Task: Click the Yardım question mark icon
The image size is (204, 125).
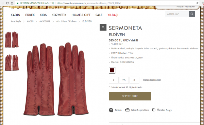Action: (111, 110)
